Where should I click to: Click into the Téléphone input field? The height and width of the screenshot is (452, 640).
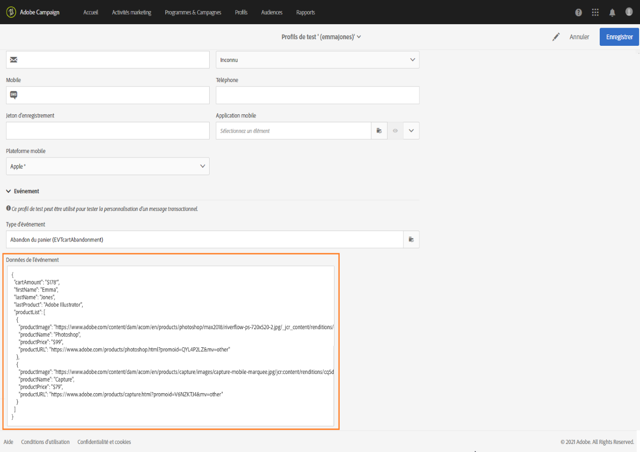point(317,95)
